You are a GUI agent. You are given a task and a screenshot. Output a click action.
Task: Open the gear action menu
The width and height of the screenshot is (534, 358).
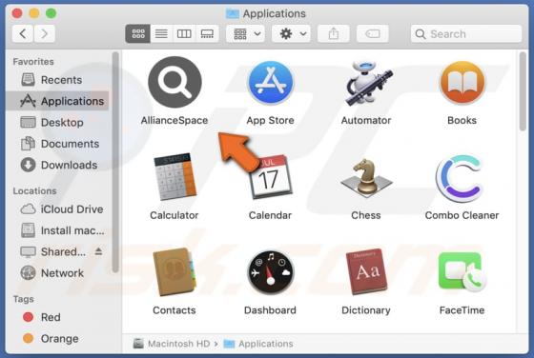[291, 33]
